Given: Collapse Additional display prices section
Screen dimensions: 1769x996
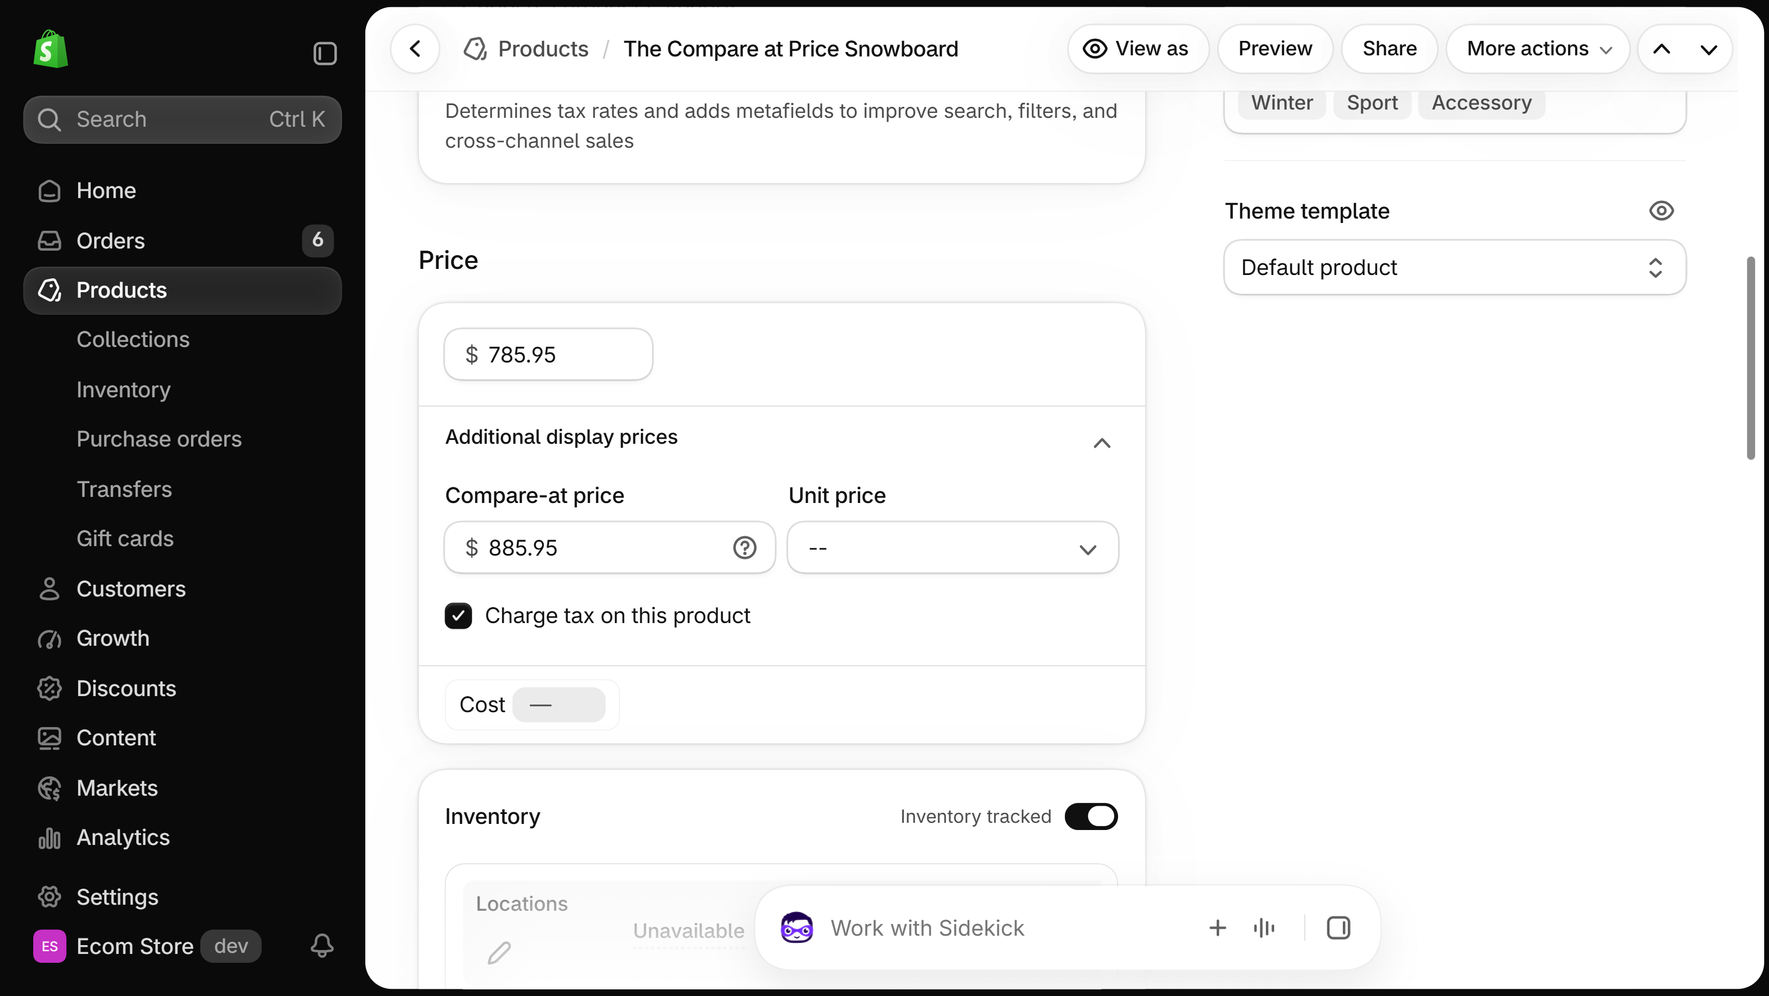Looking at the screenshot, I should 1101,443.
